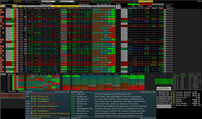
Task: Click the NewY session row
Action: pyautogui.click(x=164, y=83)
